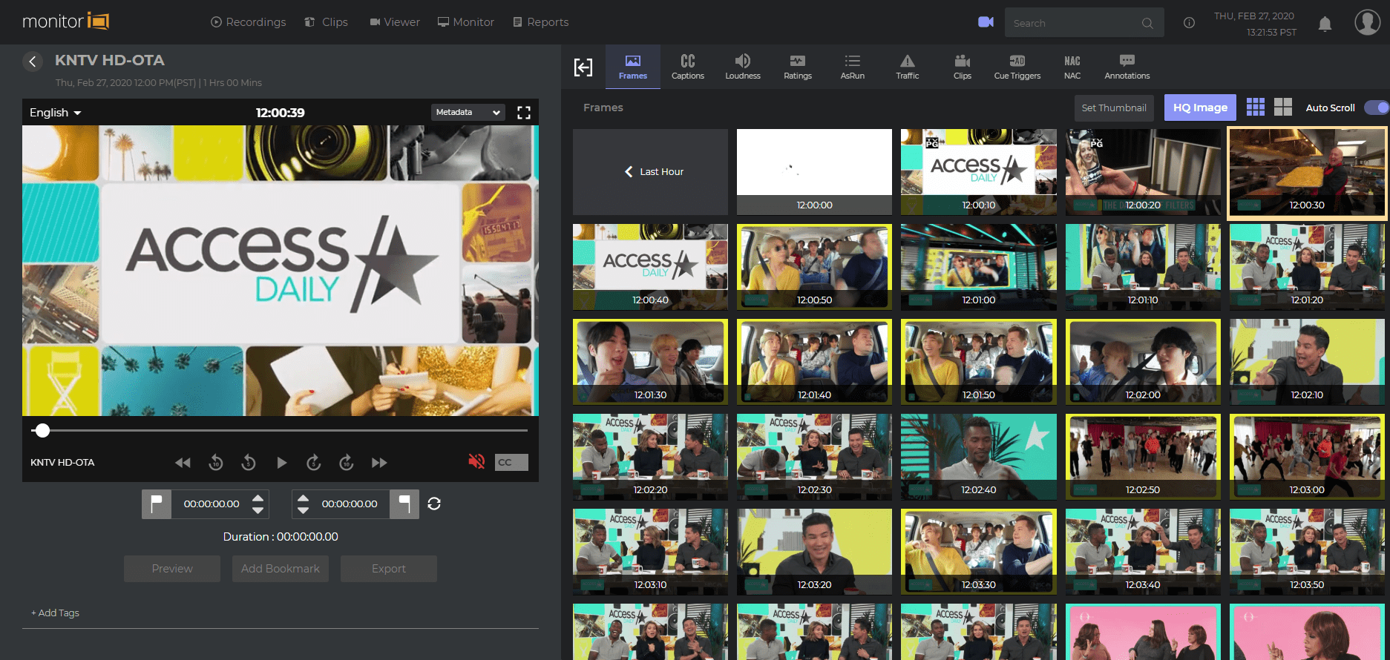Increase the start timecode with the up arrow
1390x660 pixels.
tap(258, 498)
